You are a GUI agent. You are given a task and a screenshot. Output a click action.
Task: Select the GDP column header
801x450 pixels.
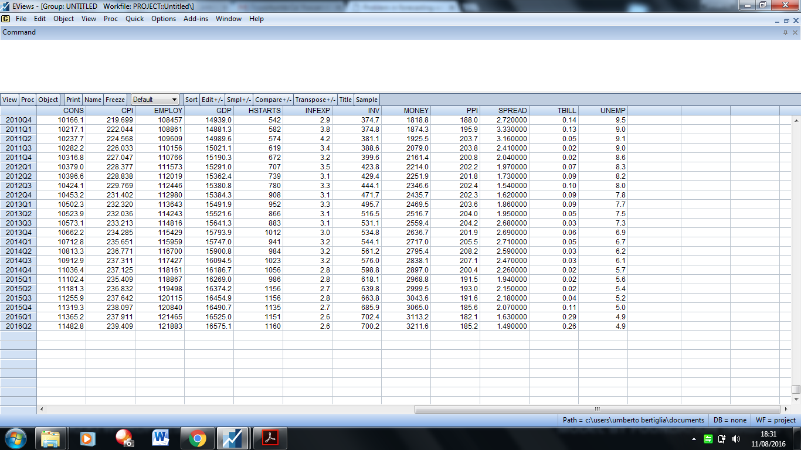pos(209,111)
